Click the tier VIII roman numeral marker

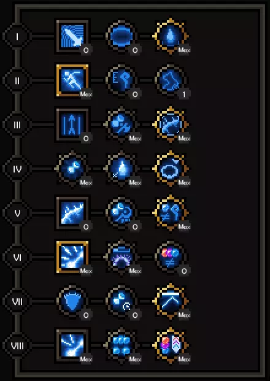pos(17,345)
